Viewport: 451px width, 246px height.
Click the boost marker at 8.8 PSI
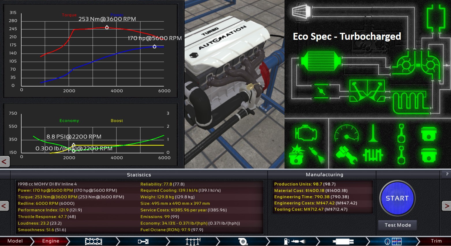(x=74, y=145)
